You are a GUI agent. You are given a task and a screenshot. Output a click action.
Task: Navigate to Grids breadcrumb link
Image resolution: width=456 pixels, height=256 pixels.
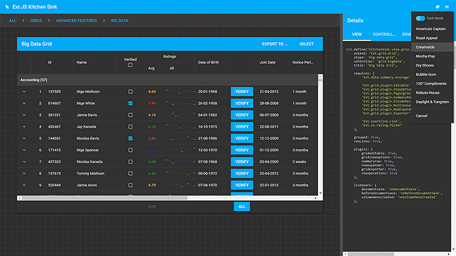(x=36, y=20)
